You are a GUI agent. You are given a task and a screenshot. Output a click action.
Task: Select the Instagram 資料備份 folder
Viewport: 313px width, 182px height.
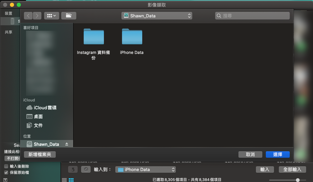click(94, 44)
